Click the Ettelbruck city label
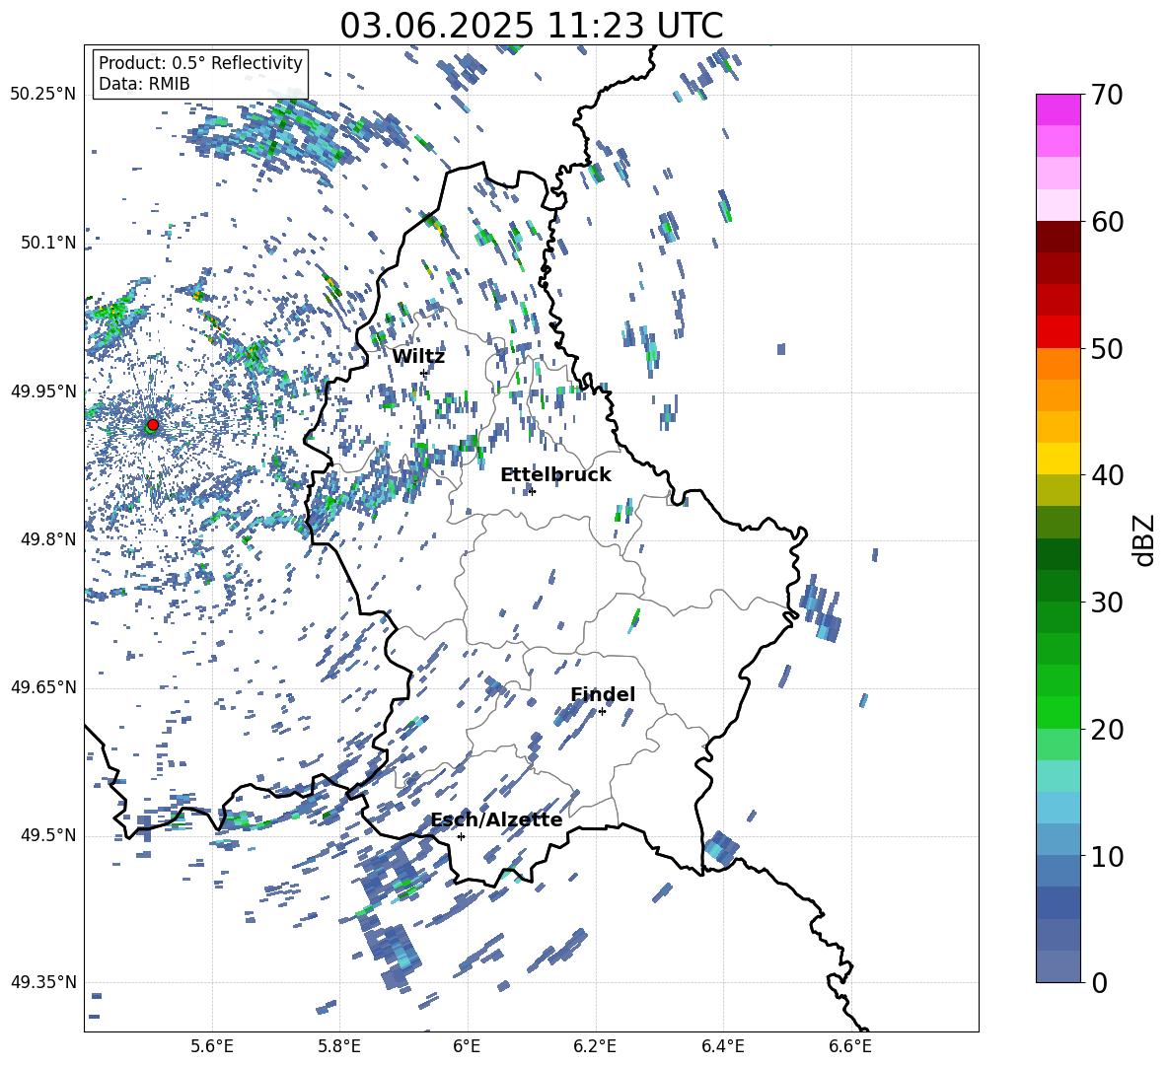Image resolution: width=1168 pixels, height=1066 pixels. pyautogui.click(x=555, y=475)
